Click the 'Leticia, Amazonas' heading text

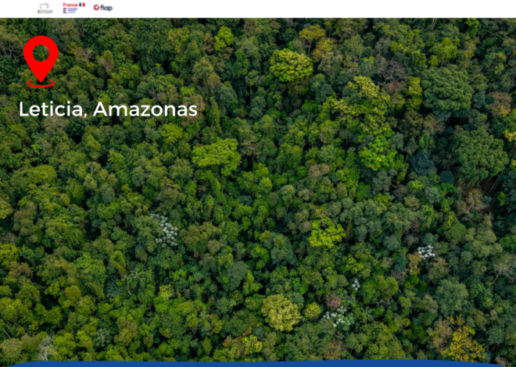[108, 109]
